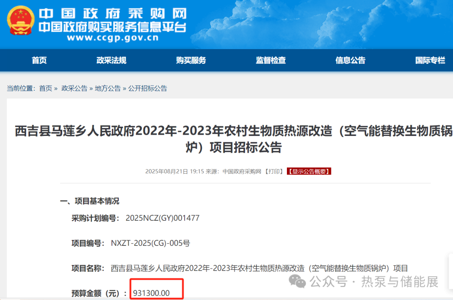This screenshot has height=300, width=453.
Task: Go to 购买服务 in navigation bar
Action: (x=191, y=60)
